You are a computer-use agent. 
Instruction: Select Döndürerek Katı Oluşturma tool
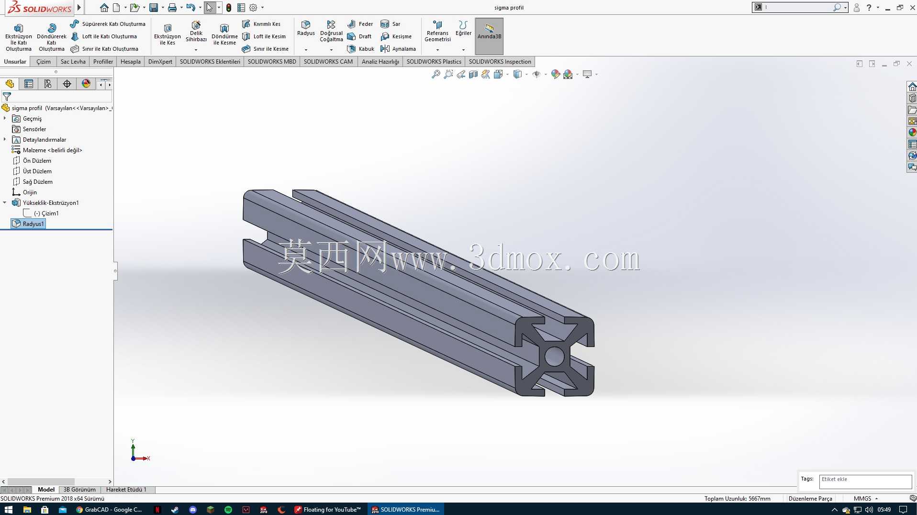coord(52,37)
